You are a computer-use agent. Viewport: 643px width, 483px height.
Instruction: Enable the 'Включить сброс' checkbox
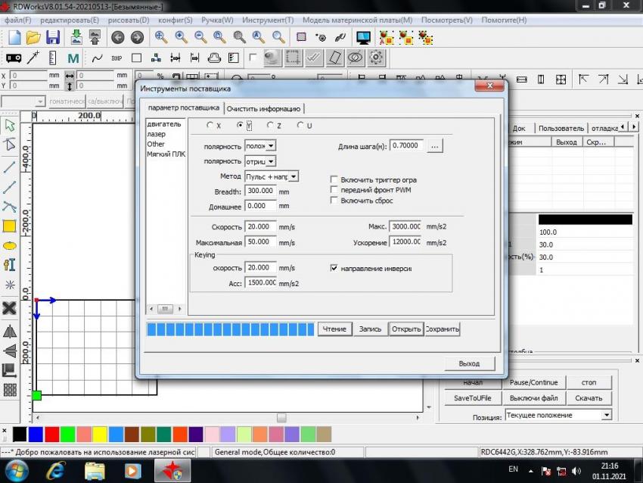[334, 201]
